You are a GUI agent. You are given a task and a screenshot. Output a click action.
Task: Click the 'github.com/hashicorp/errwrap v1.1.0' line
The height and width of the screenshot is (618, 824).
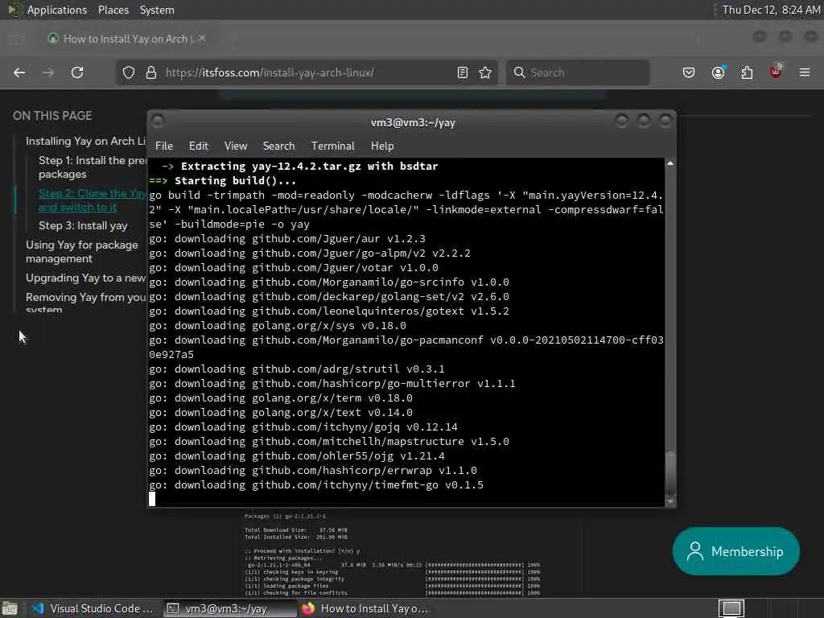(313, 470)
